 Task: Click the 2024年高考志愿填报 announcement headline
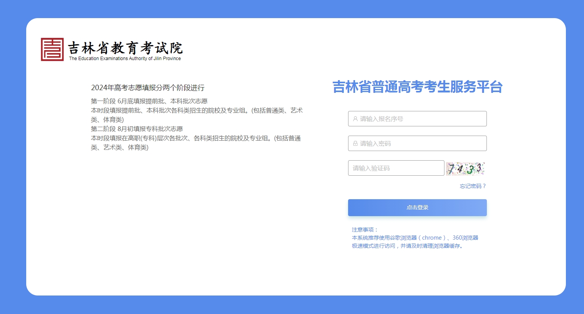click(x=148, y=88)
